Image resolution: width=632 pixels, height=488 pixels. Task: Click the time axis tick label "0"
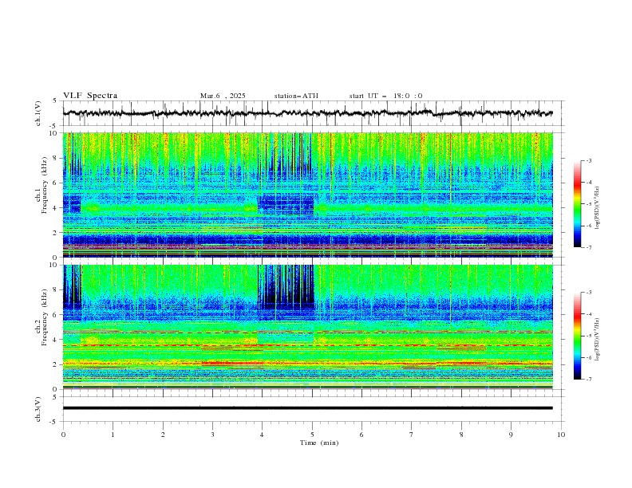point(63,435)
